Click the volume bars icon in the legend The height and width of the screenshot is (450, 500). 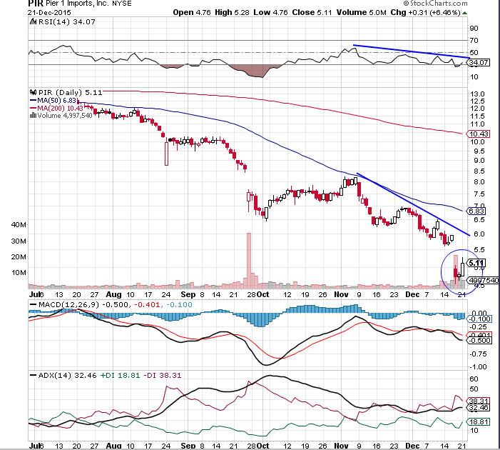pyautogui.click(x=33, y=115)
